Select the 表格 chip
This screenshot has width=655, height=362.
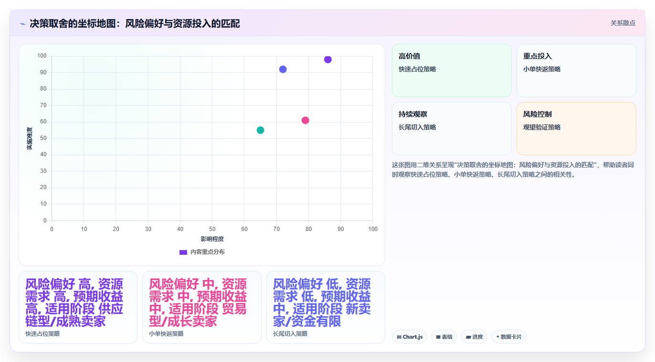(444, 337)
